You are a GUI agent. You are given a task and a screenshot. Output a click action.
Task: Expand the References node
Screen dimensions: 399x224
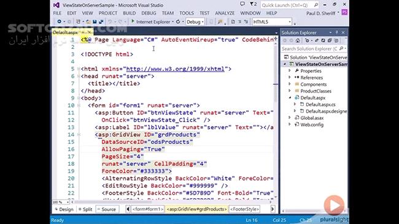click(x=290, y=77)
